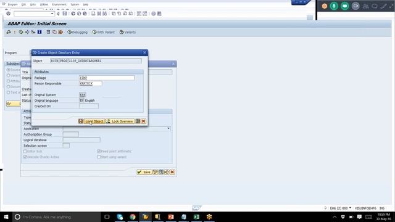Open the Help menu
This screenshot has height=222, width=395.
(x=86, y=4)
